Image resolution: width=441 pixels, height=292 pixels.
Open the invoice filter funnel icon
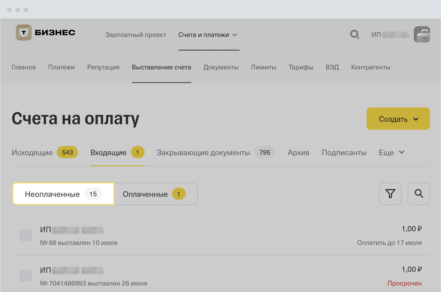pos(390,194)
